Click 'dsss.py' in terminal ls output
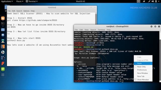Screen dimensions: 161x90 point(78,47)
